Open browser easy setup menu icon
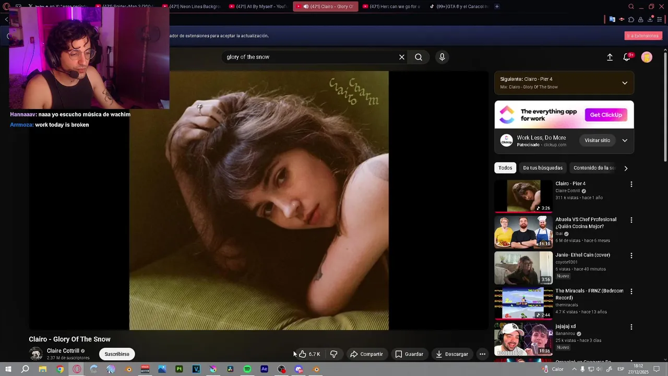 [x=659, y=19]
